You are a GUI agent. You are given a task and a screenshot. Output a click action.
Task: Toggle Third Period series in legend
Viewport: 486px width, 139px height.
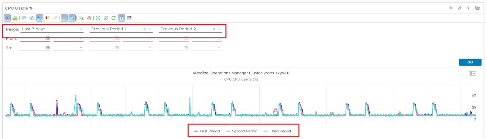pos(277,131)
